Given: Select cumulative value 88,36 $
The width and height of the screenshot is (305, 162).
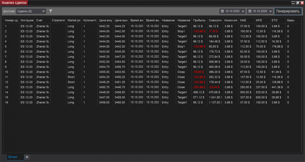Looking at the screenshot, I should tap(213, 36).
